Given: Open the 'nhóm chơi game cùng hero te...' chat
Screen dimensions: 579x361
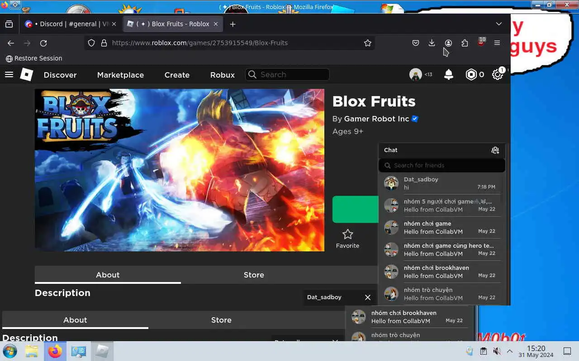Looking at the screenshot, I should [442, 250].
